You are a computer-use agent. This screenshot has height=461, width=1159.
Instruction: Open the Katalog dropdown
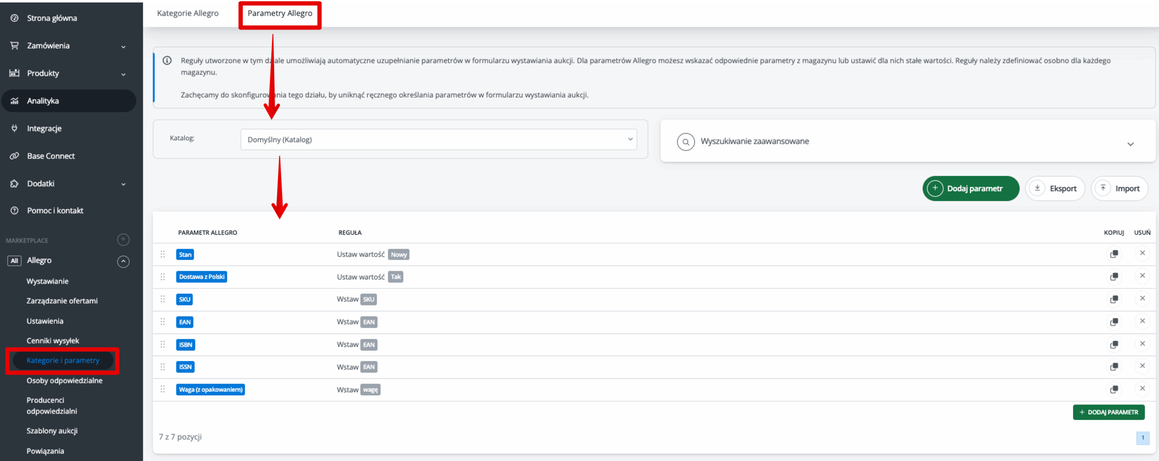[x=438, y=140]
